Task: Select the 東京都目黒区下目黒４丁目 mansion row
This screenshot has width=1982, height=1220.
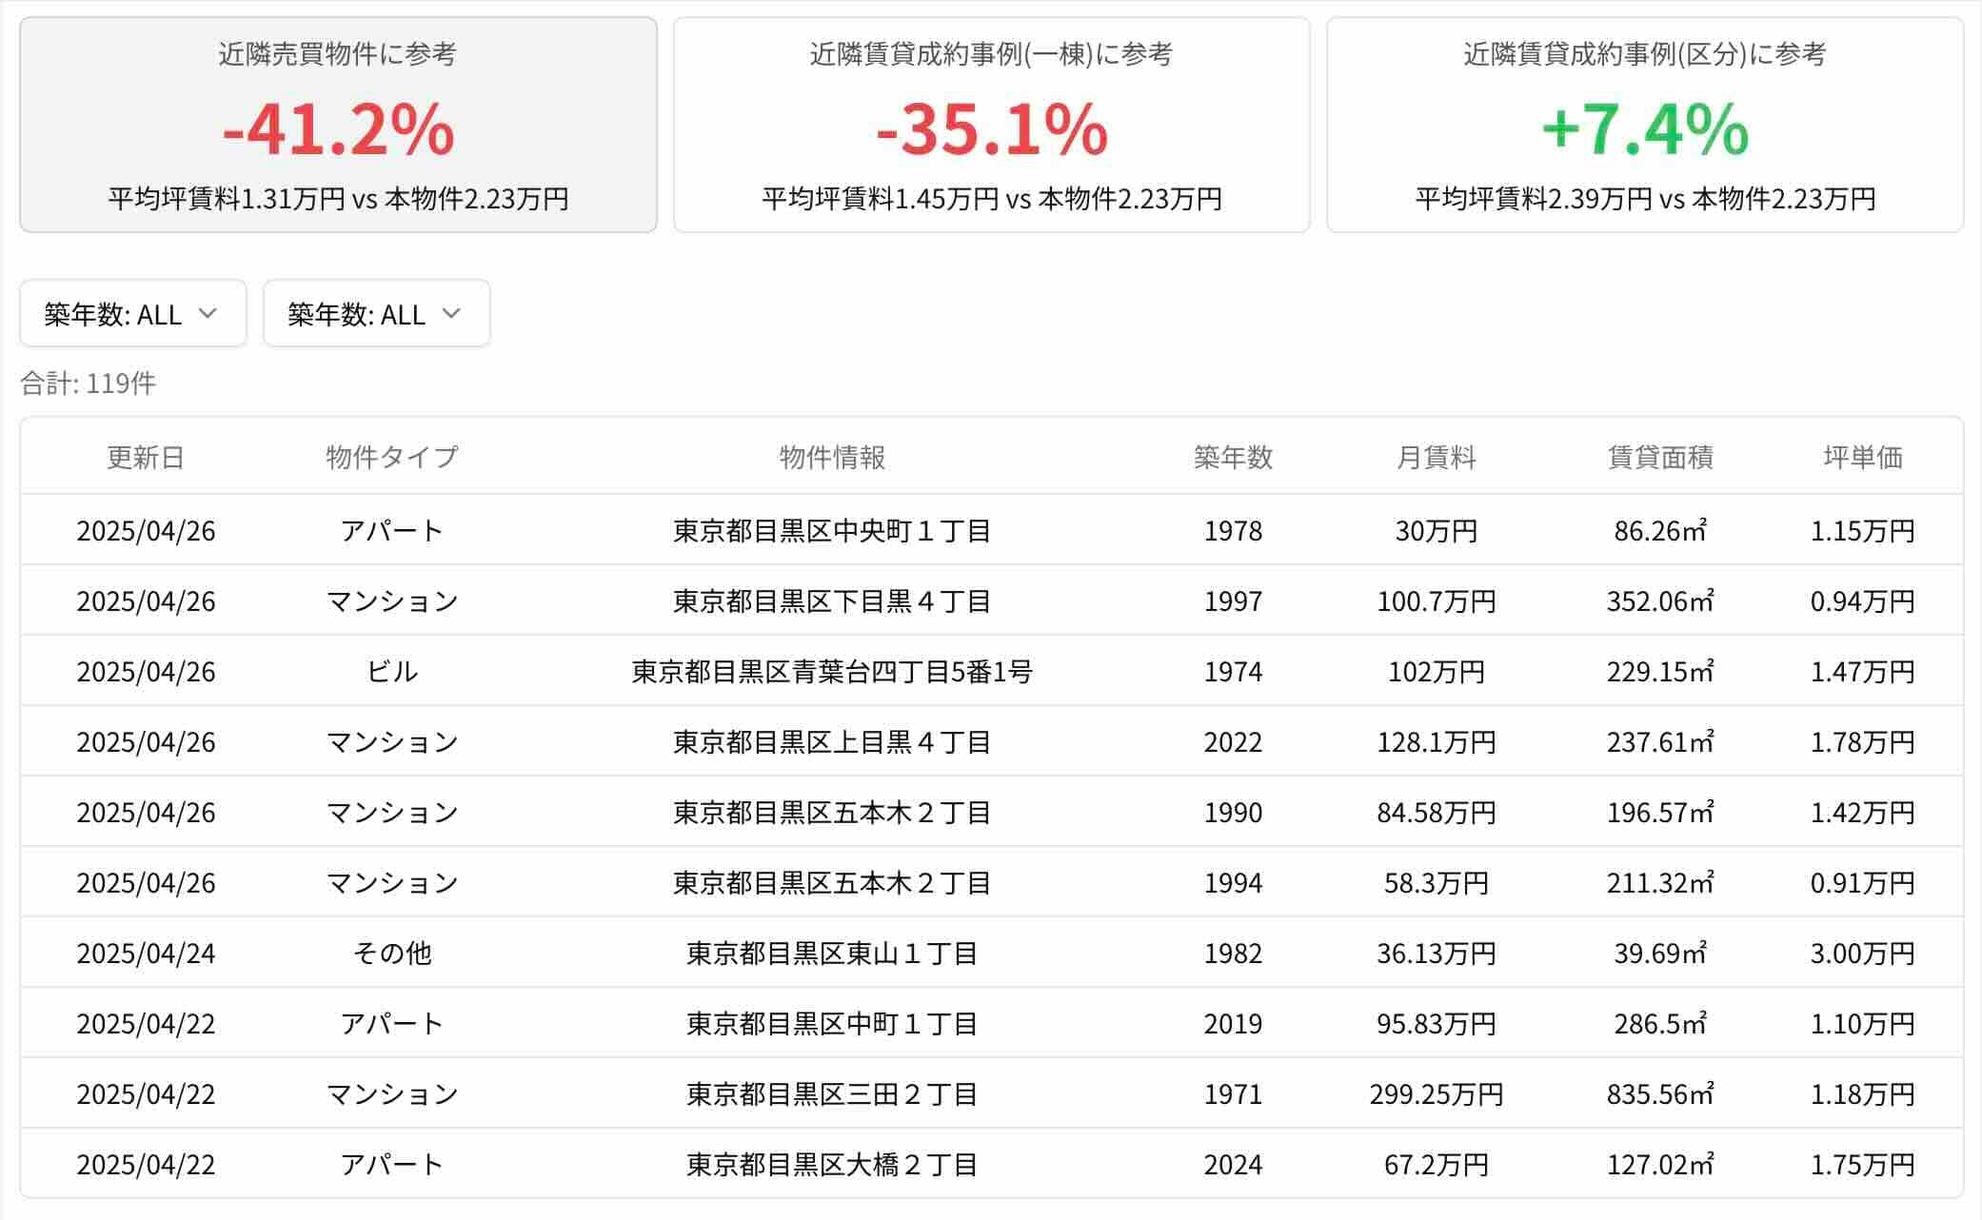Action: [990, 601]
